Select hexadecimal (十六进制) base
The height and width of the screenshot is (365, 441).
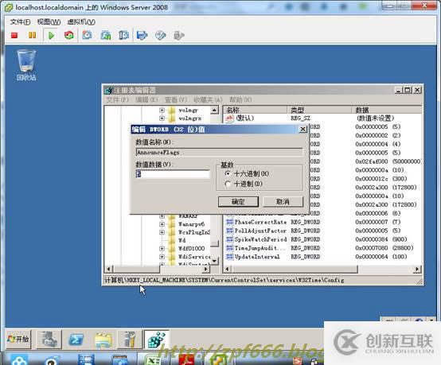[228, 173]
